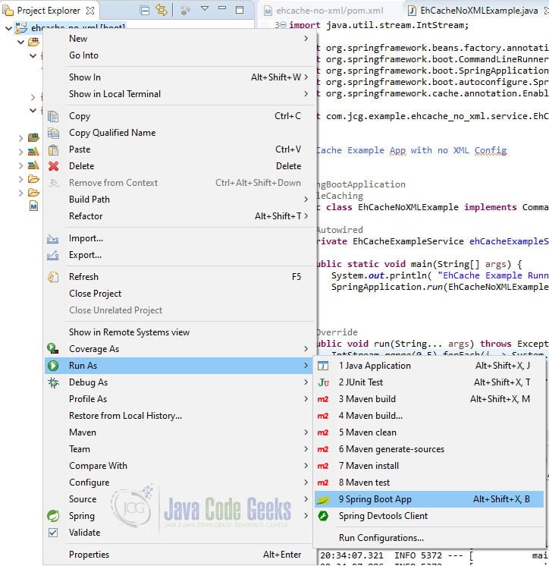Click the m2 icon beside Maven build
The height and width of the screenshot is (566, 549).
click(323, 399)
